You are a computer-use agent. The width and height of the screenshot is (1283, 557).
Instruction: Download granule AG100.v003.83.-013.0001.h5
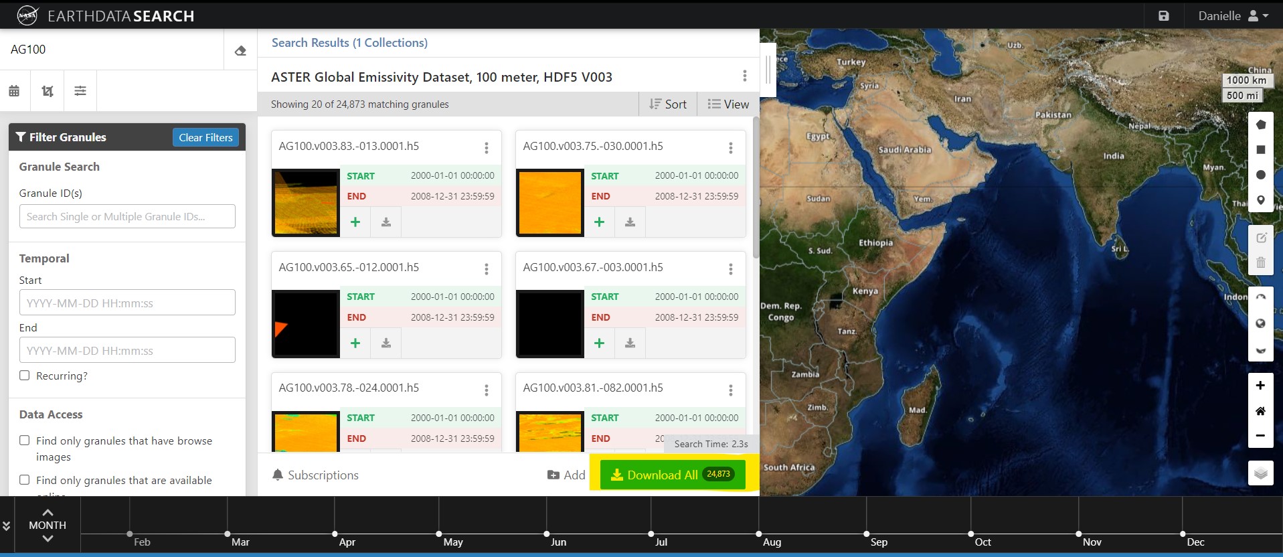[386, 222]
